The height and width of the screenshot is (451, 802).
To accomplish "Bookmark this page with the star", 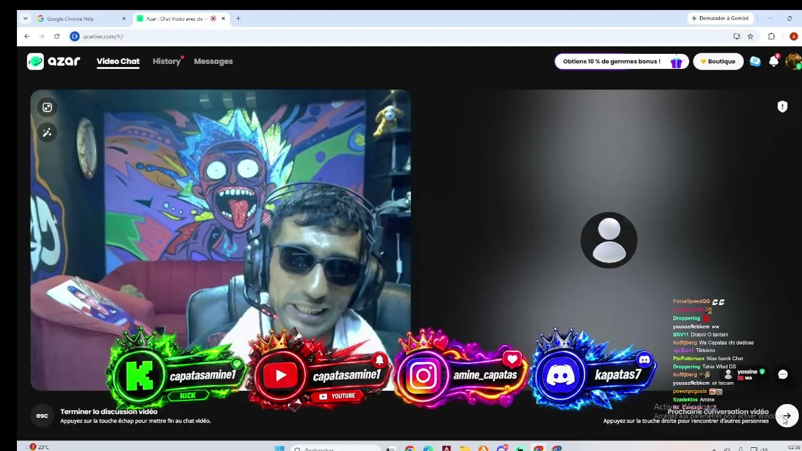I will [x=750, y=36].
